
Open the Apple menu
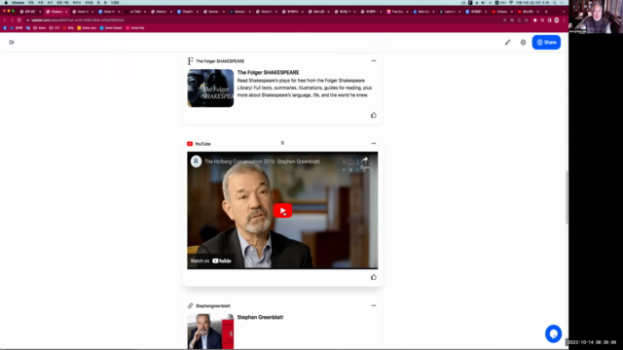6,2
